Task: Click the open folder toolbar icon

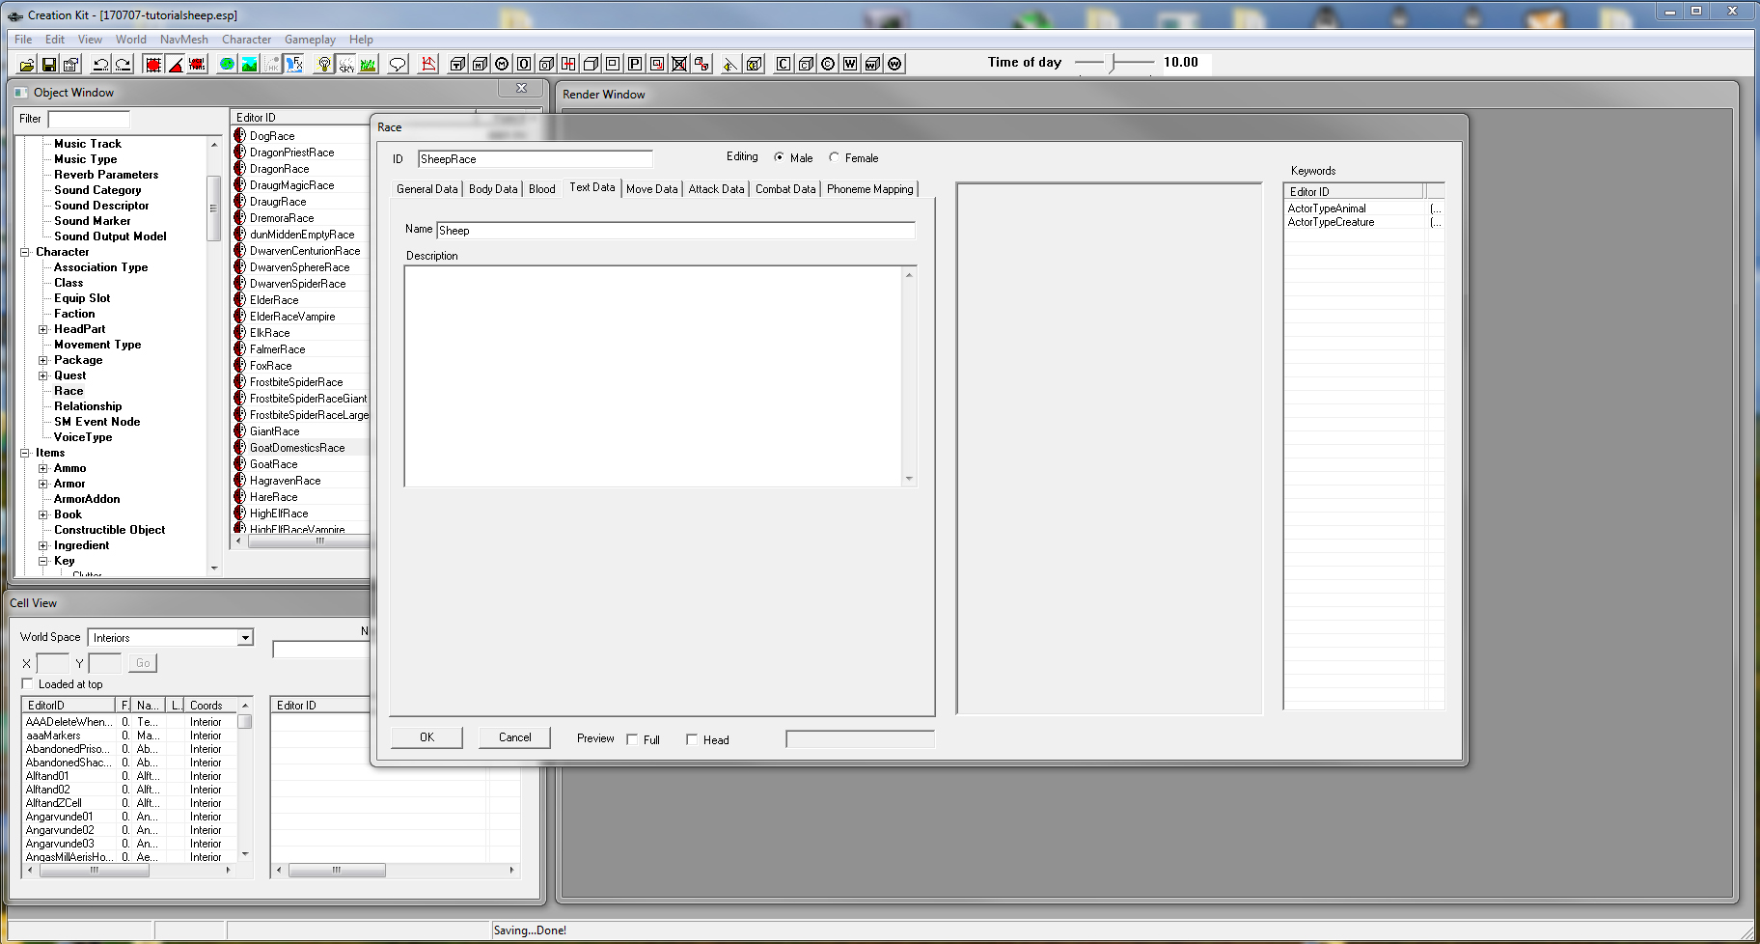Action: (x=26, y=65)
